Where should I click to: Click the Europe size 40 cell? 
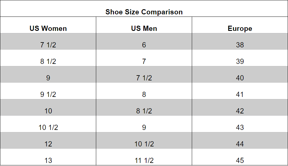(x=240, y=78)
